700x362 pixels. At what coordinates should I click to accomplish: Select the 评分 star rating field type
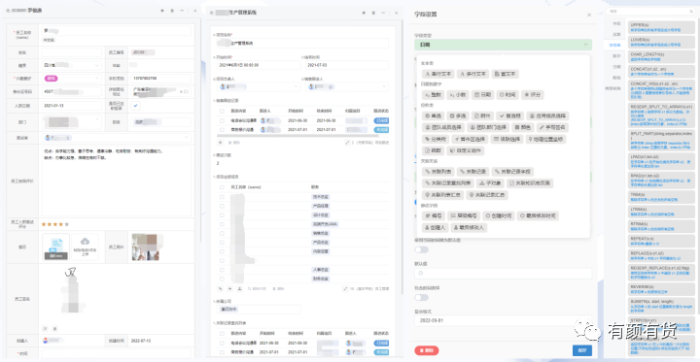click(x=533, y=95)
